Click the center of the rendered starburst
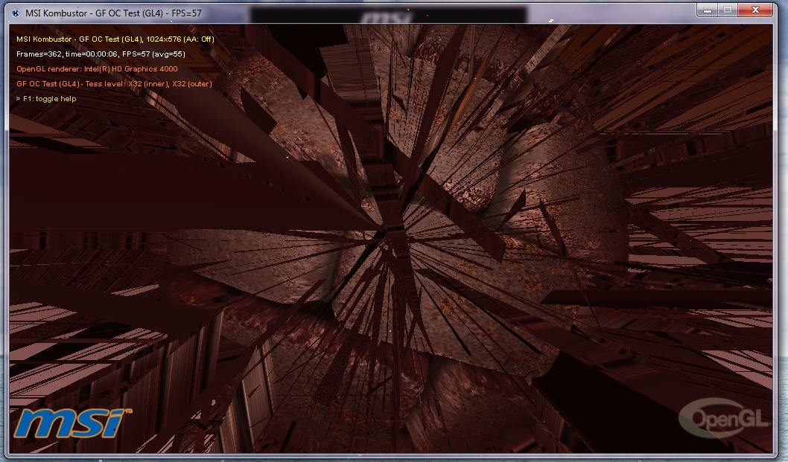The height and width of the screenshot is (462, 788). point(390,225)
